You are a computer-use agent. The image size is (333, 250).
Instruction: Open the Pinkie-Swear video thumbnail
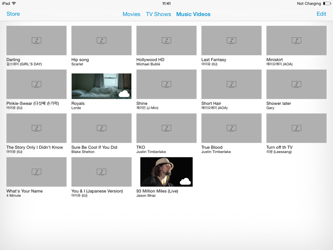tap(36, 84)
